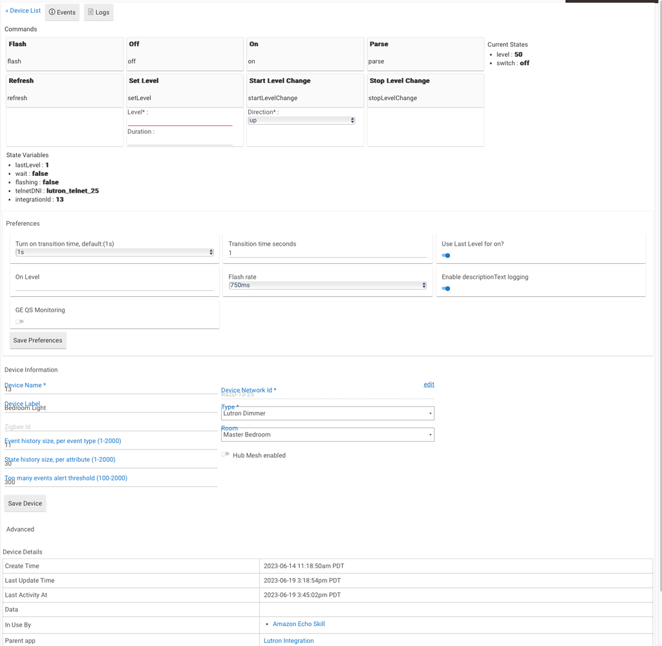The width and height of the screenshot is (662, 646).
Task: Open the Flash rate dropdown
Action: pyautogui.click(x=327, y=285)
